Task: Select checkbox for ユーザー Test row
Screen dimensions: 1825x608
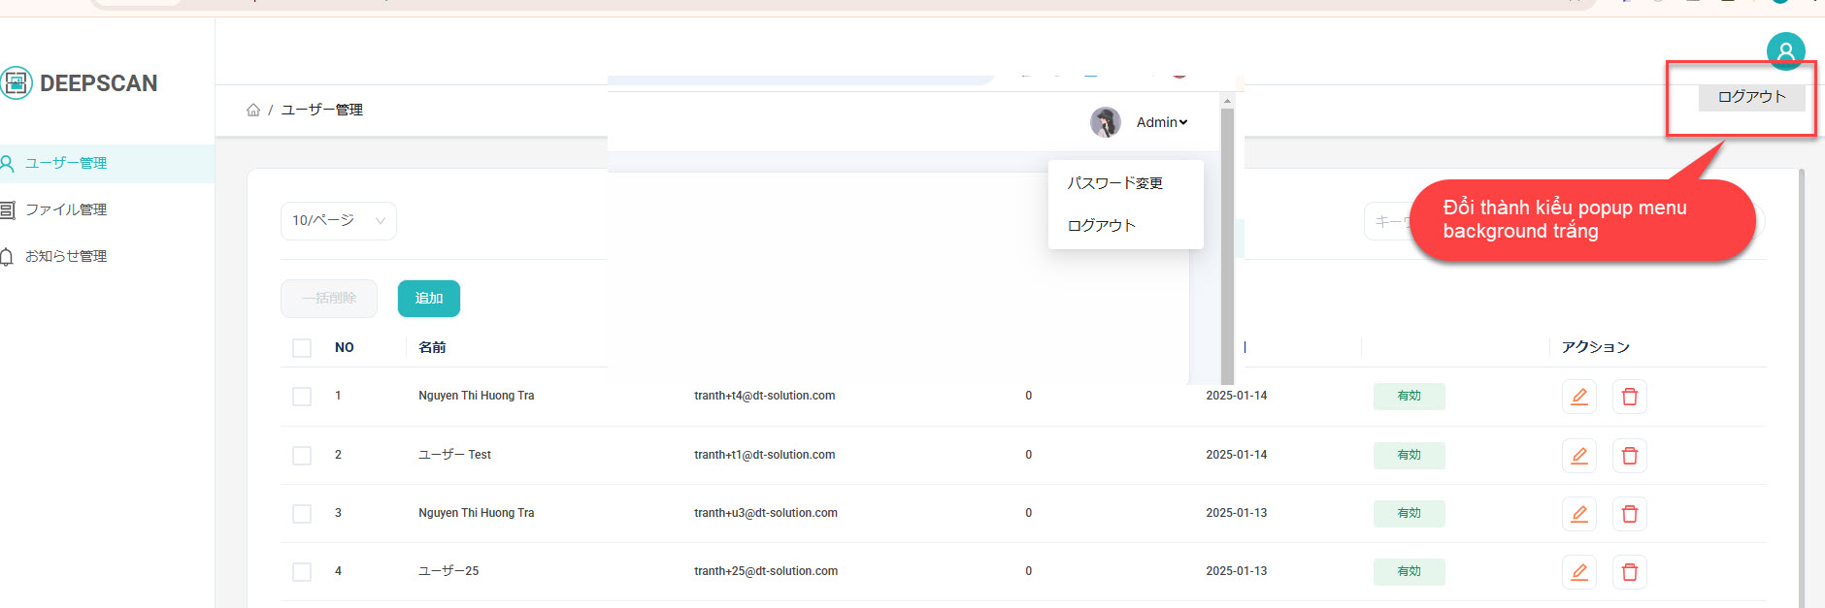Action: click(x=302, y=456)
